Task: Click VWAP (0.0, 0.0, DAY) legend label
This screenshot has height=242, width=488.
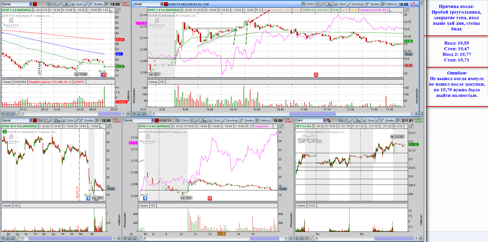Action: click(316, 10)
